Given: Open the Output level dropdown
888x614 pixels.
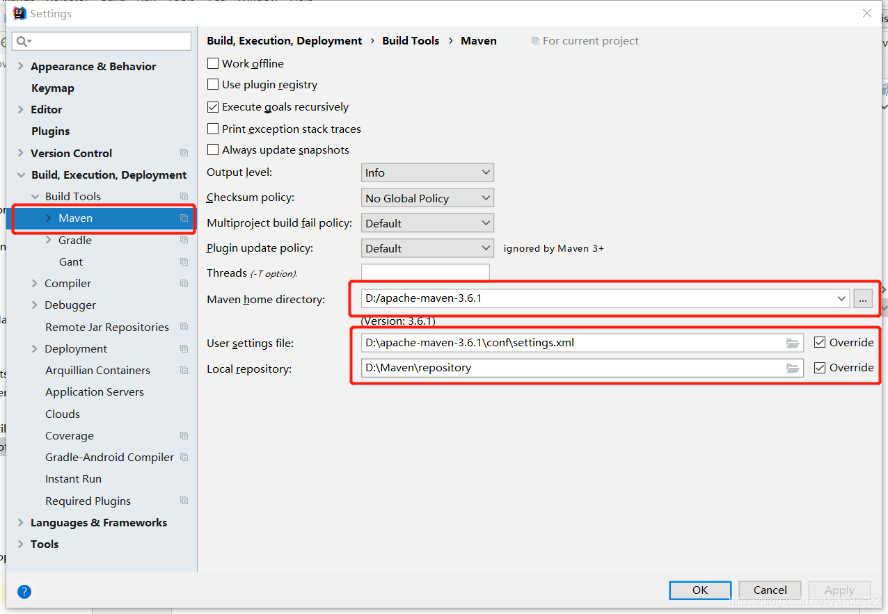Looking at the screenshot, I should pos(427,172).
